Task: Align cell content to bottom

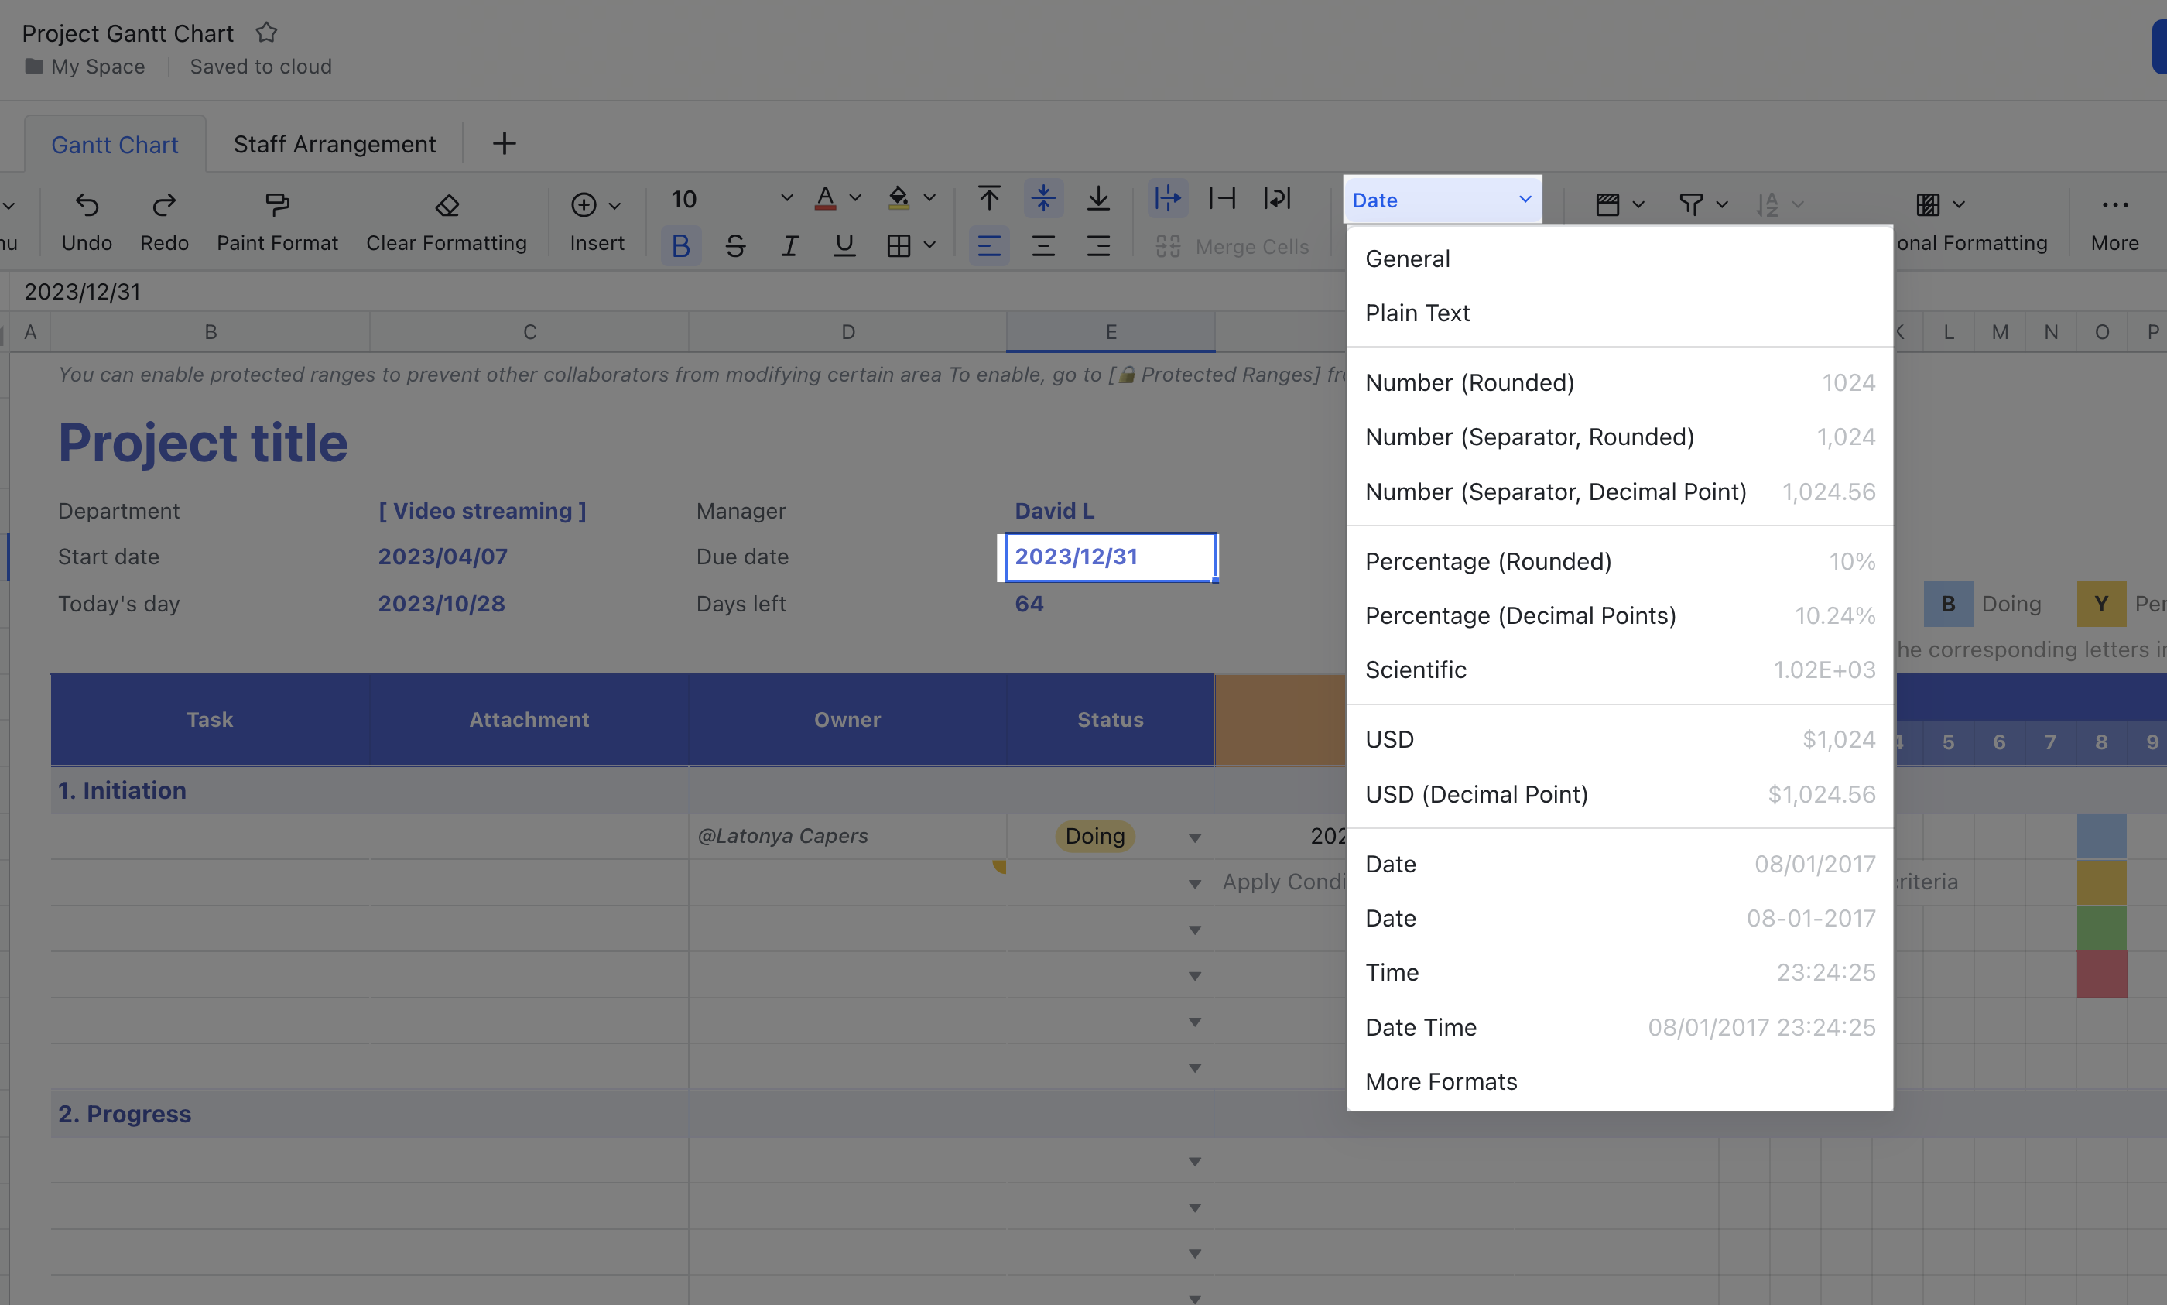Action: (x=1098, y=199)
